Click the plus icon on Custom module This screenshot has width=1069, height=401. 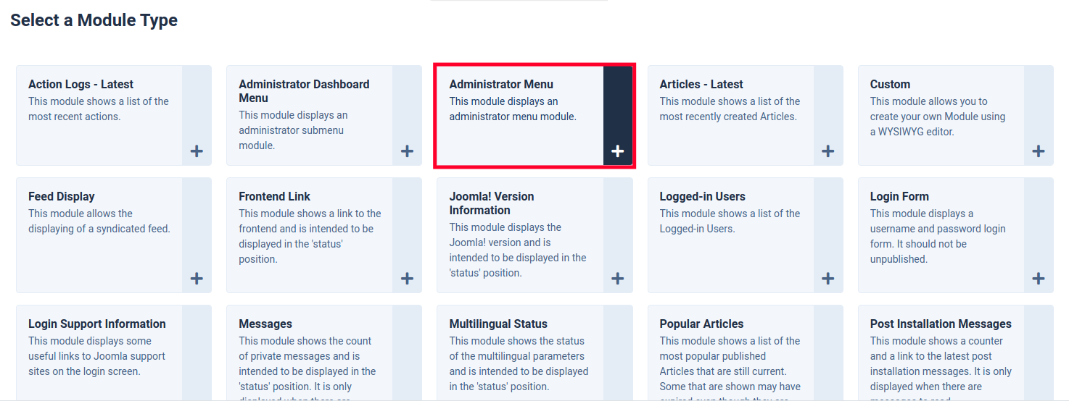1038,151
